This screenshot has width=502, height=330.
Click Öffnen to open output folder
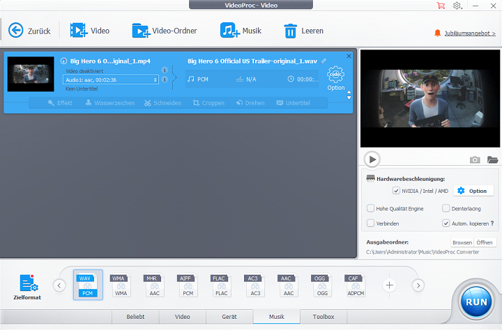pyautogui.click(x=485, y=242)
